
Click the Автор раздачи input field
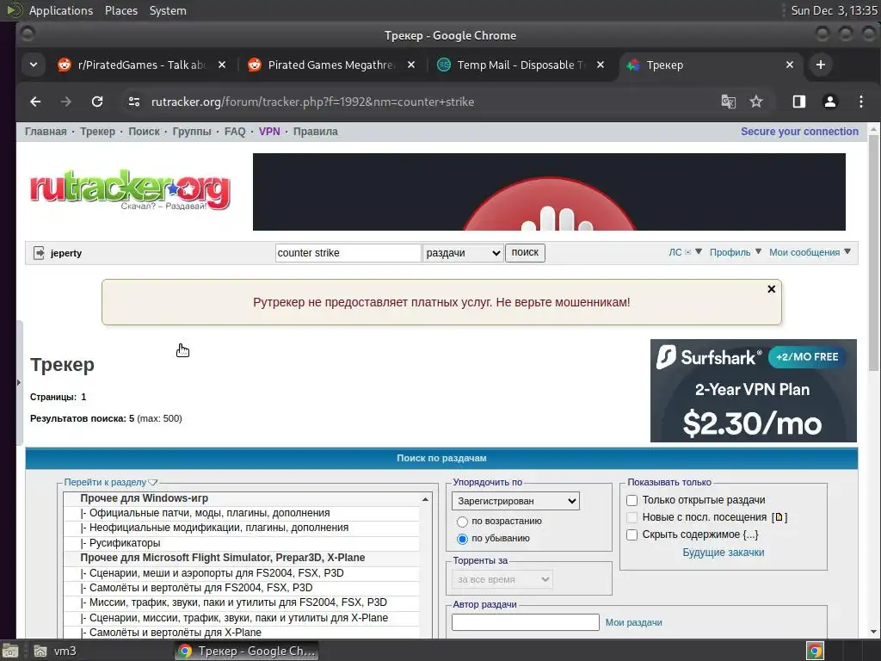526,622
